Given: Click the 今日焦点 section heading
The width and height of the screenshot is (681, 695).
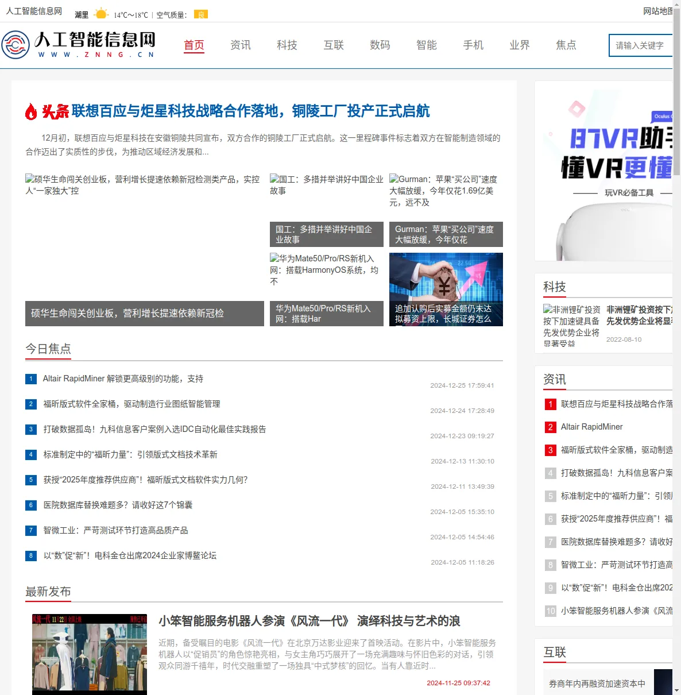Looking at the screenshot, I should [48, 349].
